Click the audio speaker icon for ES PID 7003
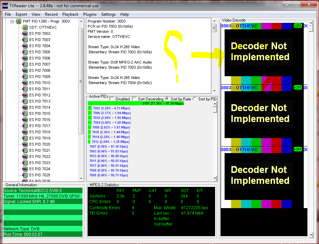319x244 pixels. [25, 40]
